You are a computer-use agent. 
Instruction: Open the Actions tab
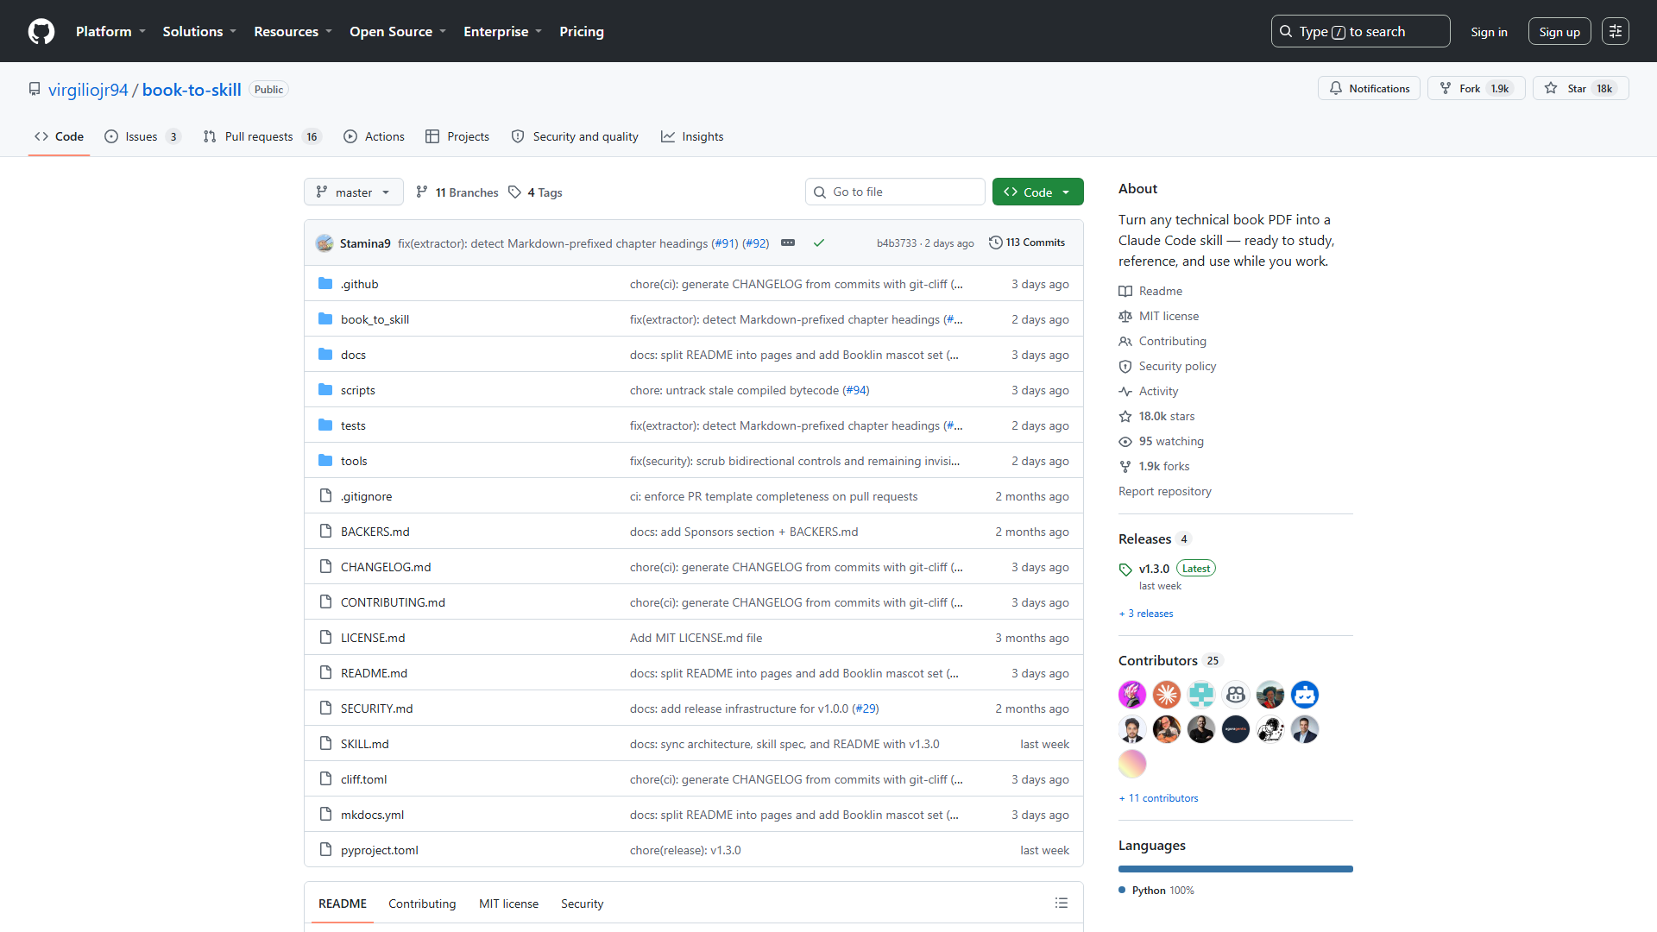pos(374,136)
